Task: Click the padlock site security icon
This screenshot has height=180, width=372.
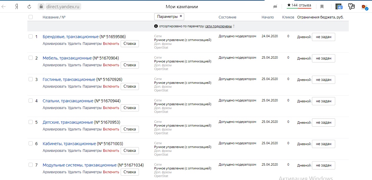Action: tap(41, 6)
